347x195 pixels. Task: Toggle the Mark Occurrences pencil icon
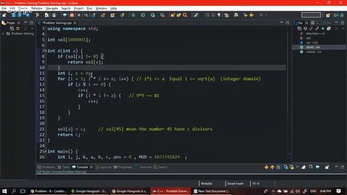pyautogui.click(x=196, y=15)
